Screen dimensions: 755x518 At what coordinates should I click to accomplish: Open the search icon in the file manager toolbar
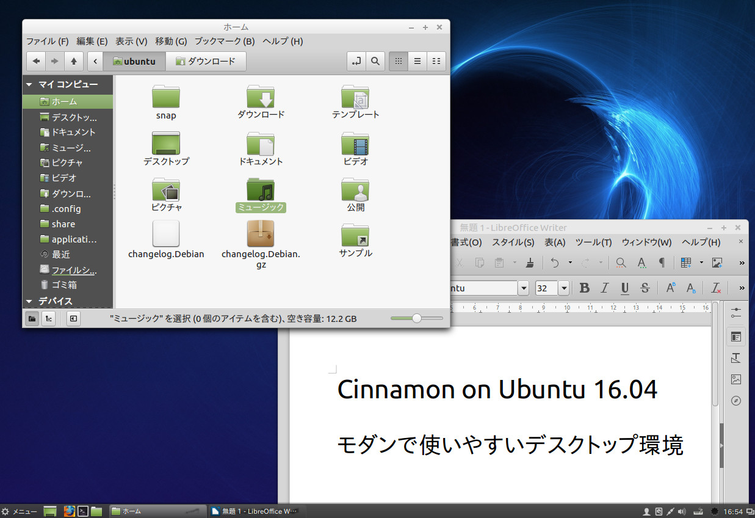pyautogui.click(x=375, y=61)
